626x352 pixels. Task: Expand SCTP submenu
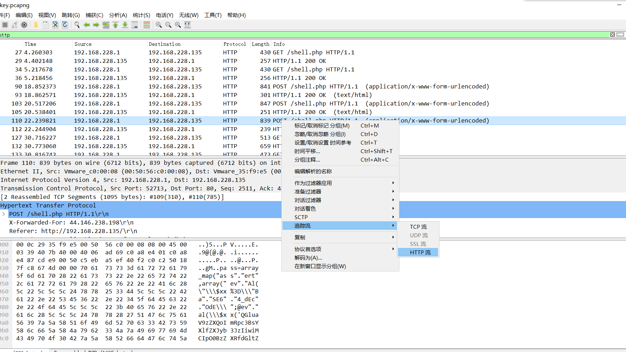[x=340, y=217]
